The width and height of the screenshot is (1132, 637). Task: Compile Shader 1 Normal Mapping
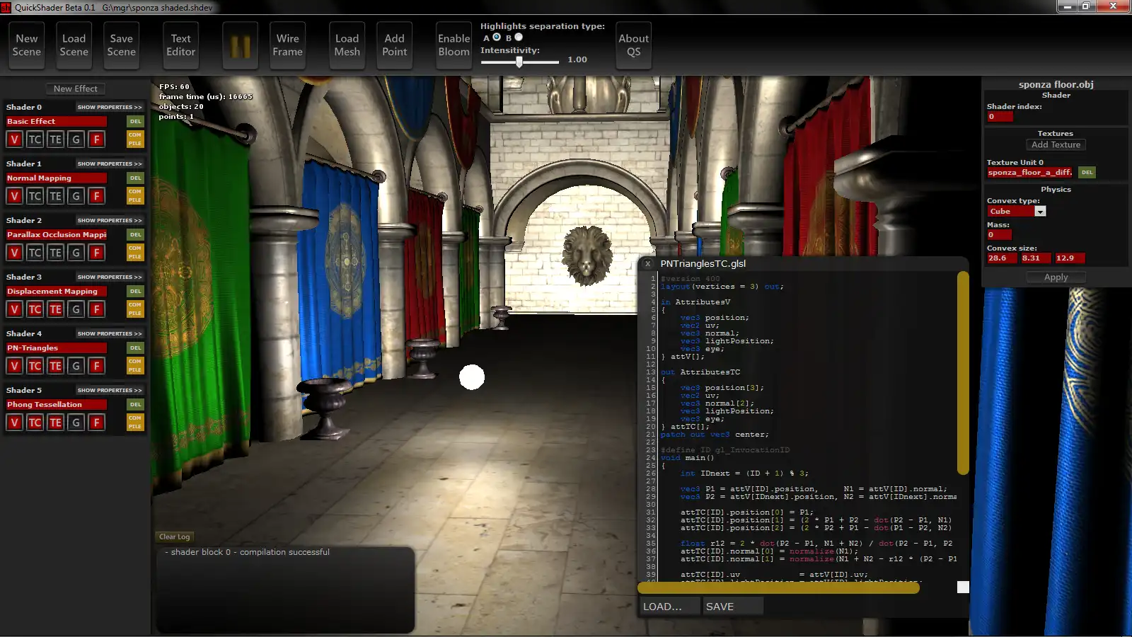[x=135, y=196]
